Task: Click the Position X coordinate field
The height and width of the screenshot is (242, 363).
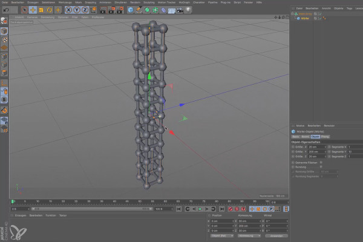Action: 222,221
